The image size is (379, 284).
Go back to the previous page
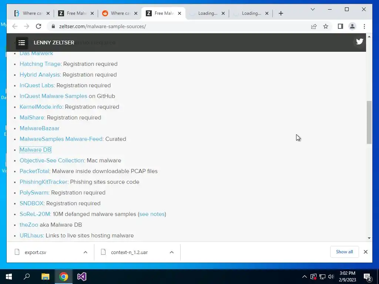click(x=15, y=26)
